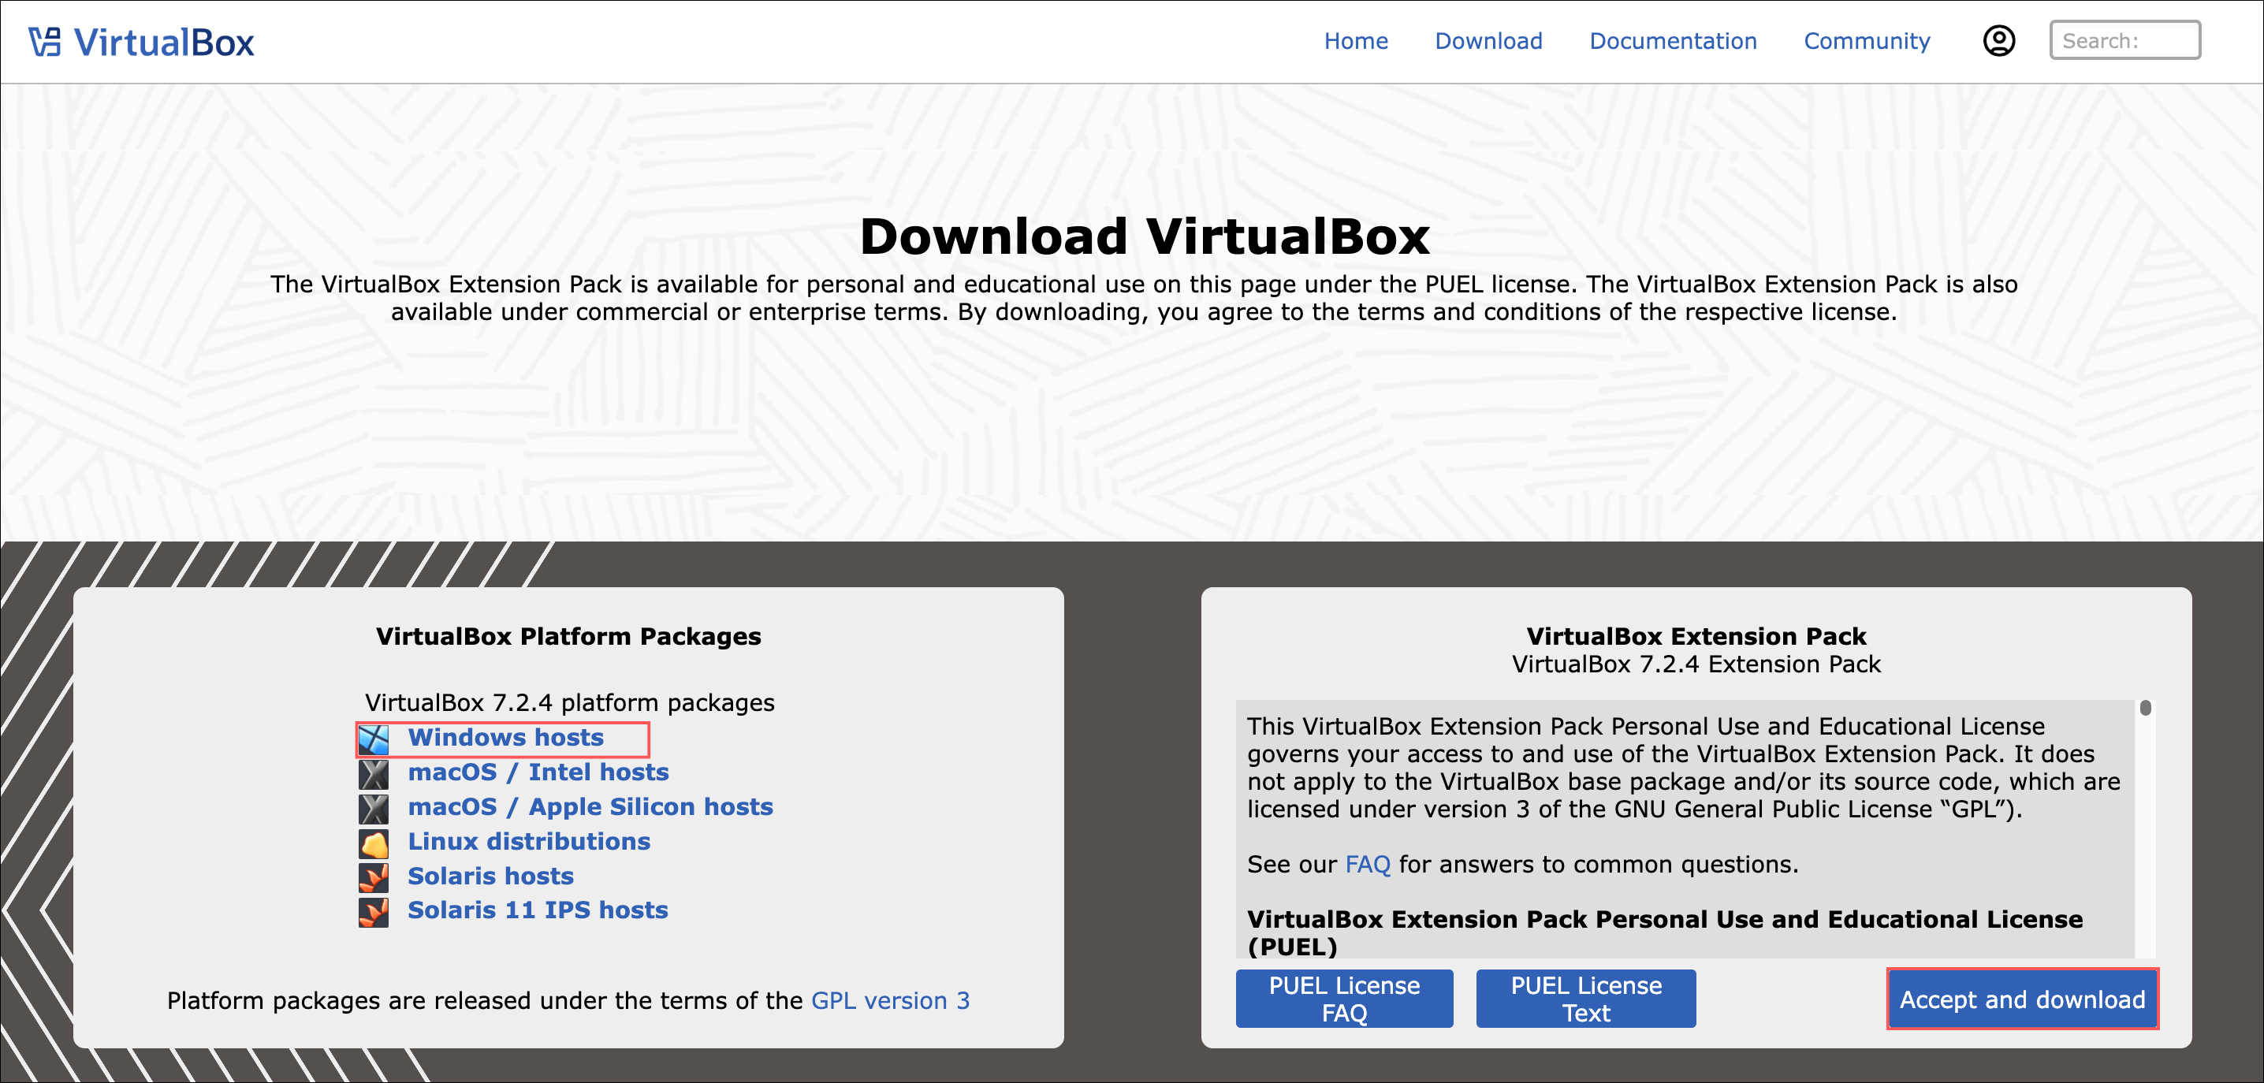Open the Documentation menu item
2264x1083 pixels.
click(1673, 40)
